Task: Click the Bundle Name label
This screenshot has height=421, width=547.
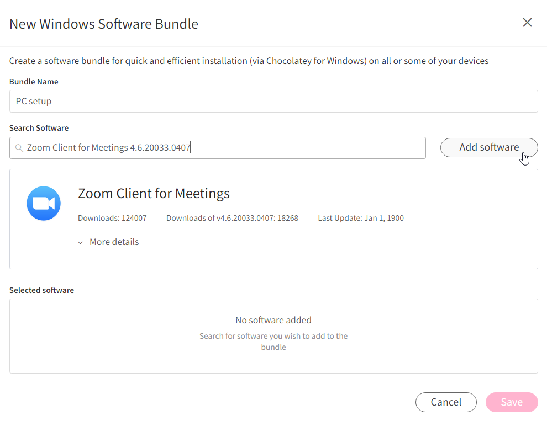Action: tap(34, 82)
